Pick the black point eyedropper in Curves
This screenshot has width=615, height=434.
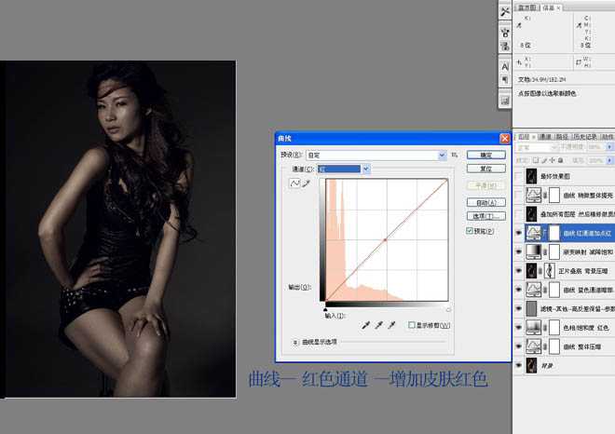coord(365,325)
